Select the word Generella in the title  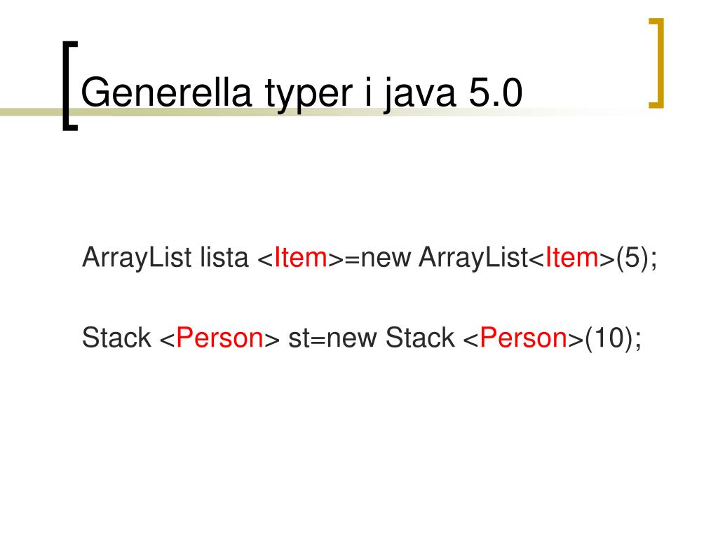(x=167, y=93)
